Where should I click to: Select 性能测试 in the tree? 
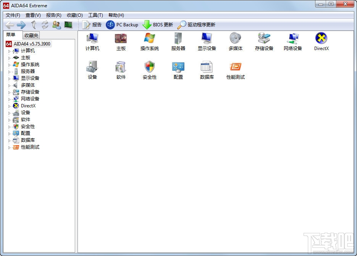[30, 147]
